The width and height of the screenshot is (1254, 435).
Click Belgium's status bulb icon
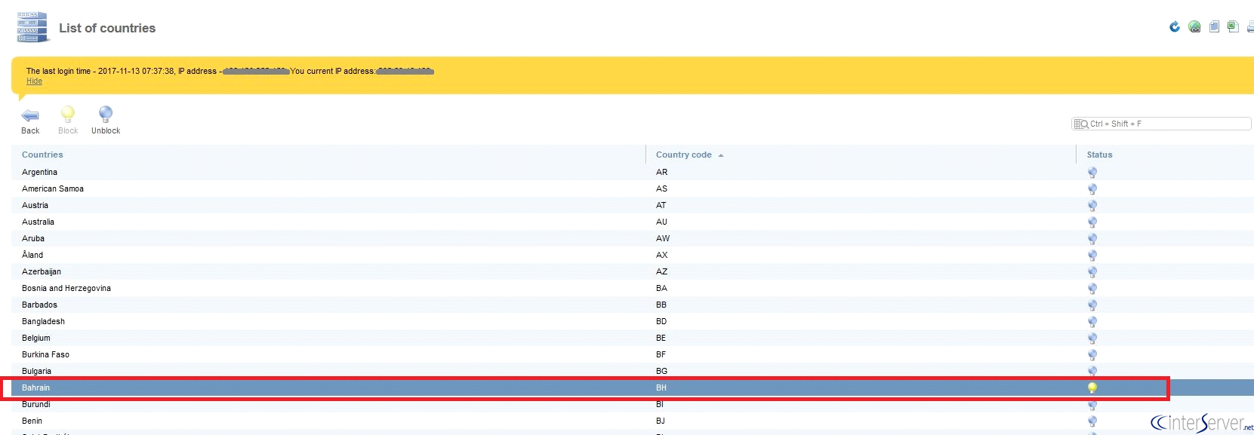(x=1092, y=339)
